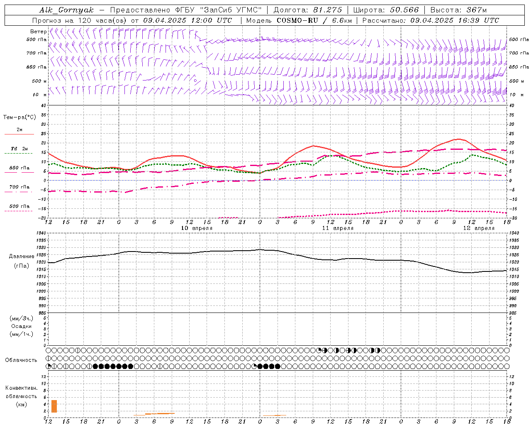The height and width of the screenshot is (425, 531).
Task: Click the 'Высота: 367м' value
Action: [458, 10]
